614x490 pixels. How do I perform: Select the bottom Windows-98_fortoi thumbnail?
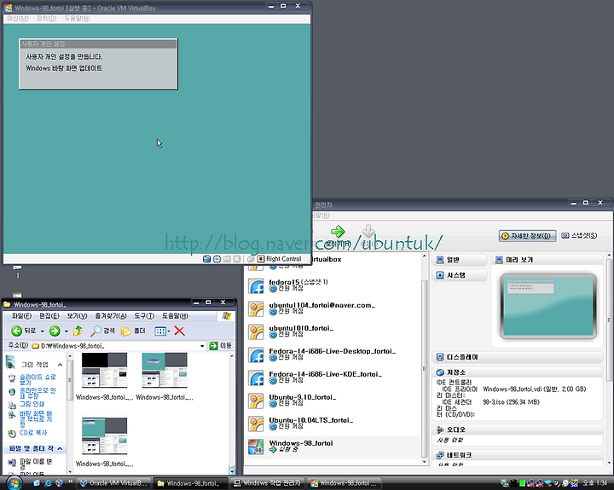tap(105, 436)
